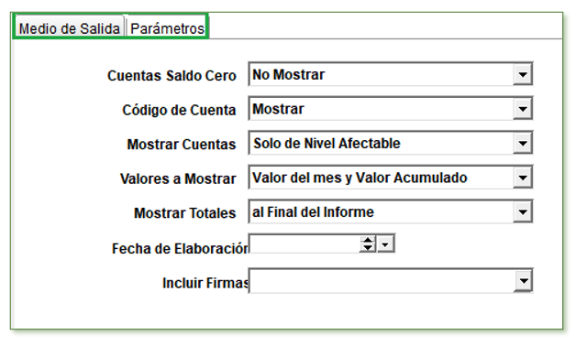Click inside the Fecha de Elaboración field

(305, 243)
